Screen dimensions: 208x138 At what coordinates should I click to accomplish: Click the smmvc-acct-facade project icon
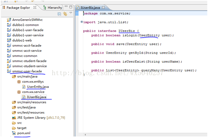9,45
